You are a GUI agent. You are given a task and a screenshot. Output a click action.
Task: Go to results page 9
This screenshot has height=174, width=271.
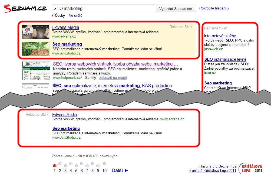(98, 171)
